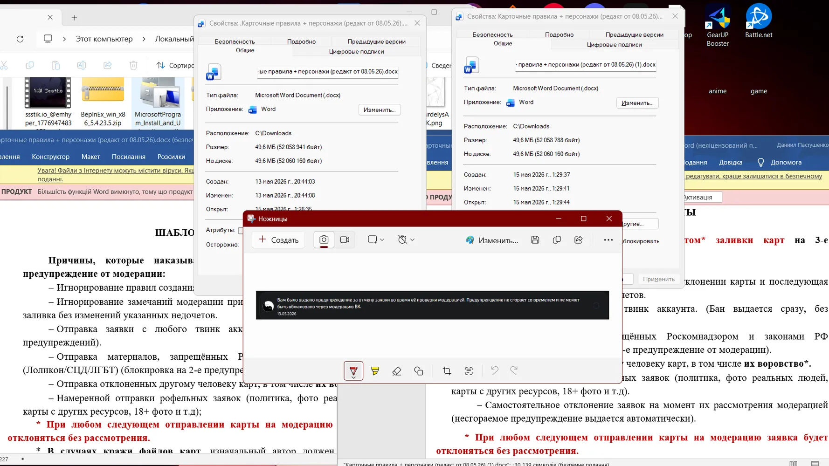829x466 pixels.
Task: Open Макет tab in left Word window
Action: (x=90, y=157)
